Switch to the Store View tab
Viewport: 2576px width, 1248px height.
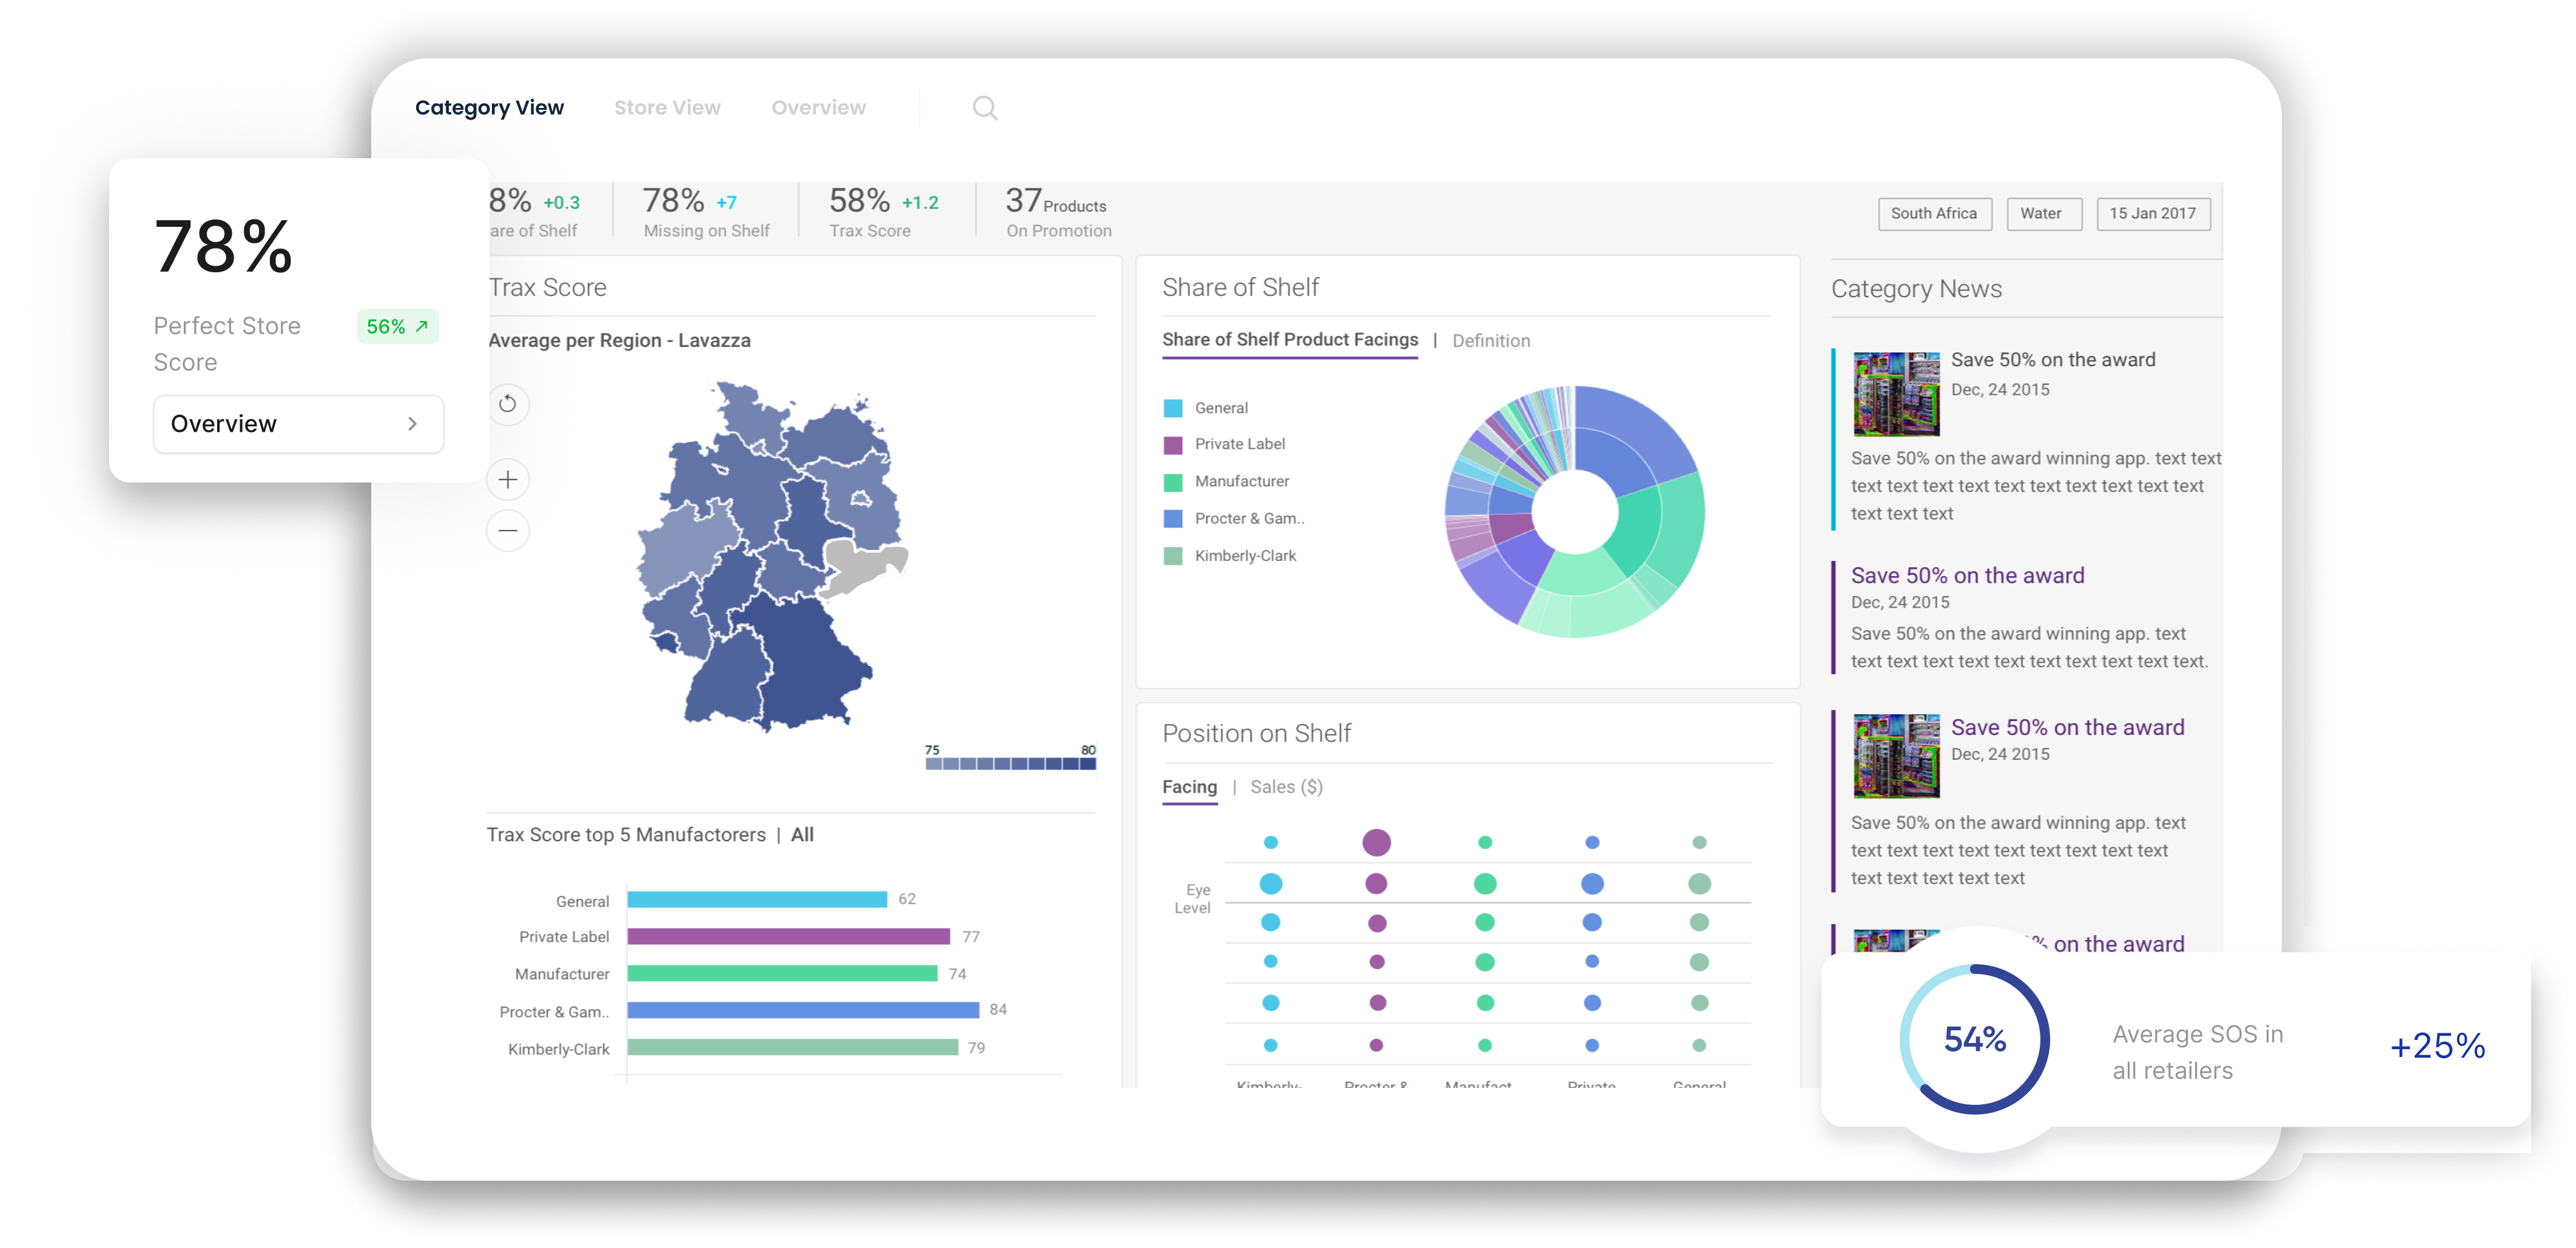click(667, 108)
